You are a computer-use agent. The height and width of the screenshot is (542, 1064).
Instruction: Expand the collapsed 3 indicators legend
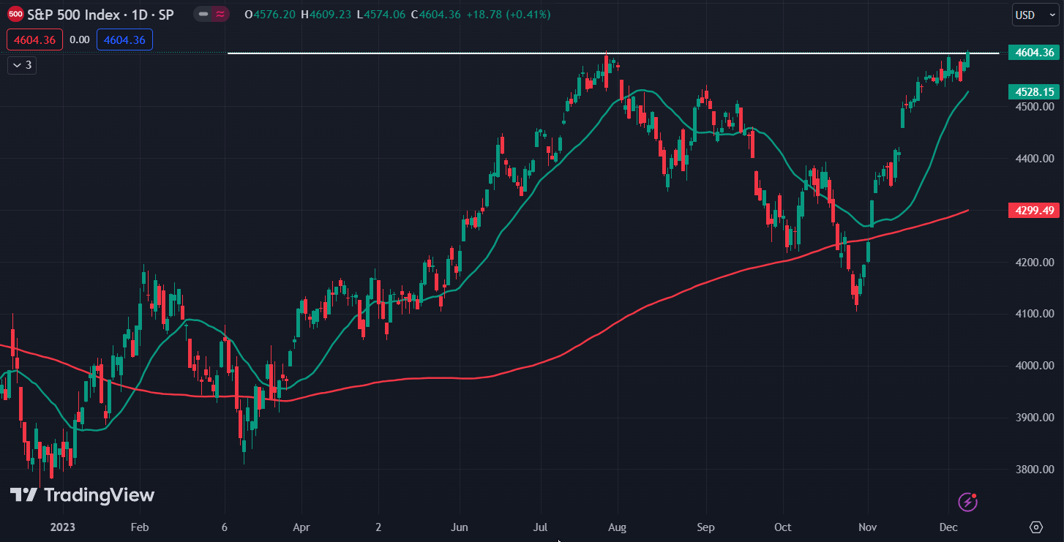(22, 65)
